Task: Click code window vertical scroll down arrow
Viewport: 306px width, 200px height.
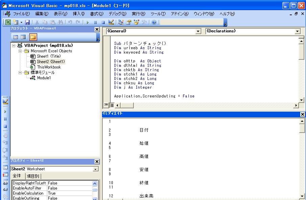Action: [x=302, y=100]
